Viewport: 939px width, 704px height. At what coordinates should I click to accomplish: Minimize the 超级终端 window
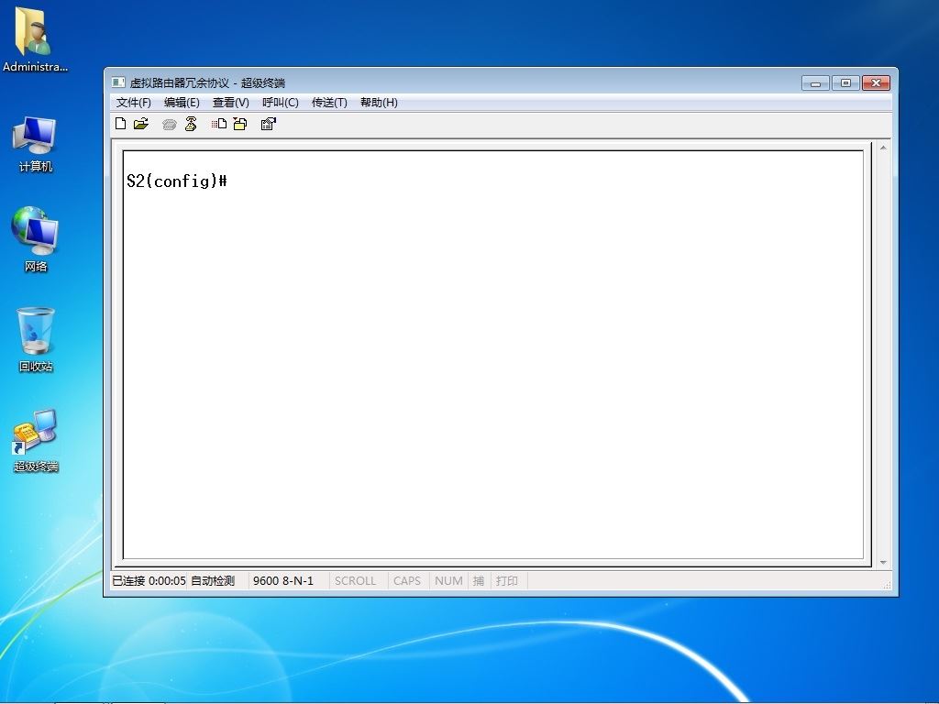(815, 82)
